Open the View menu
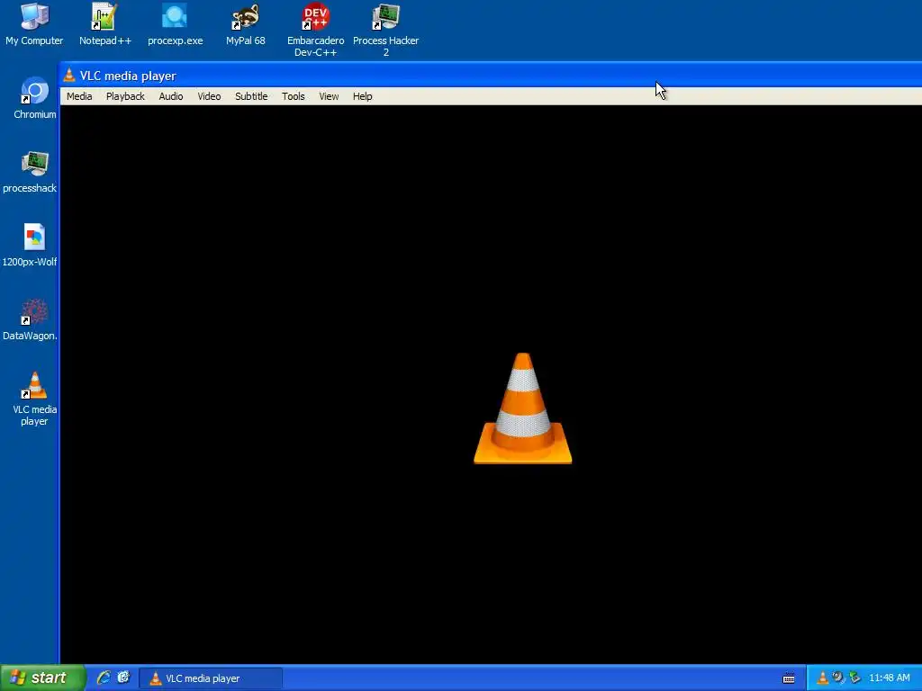922x691 pixels. pyautogui.click(x=329, y=96)
